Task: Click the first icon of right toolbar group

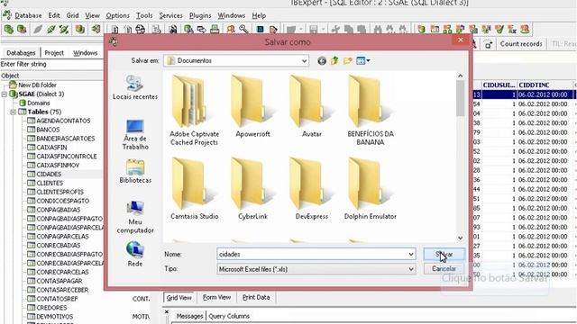Action: 421,29
